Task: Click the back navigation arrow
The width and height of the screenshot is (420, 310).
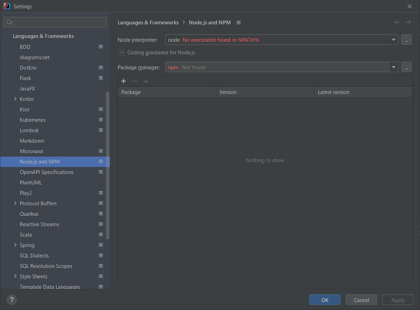Action: [x=397, y=22]
